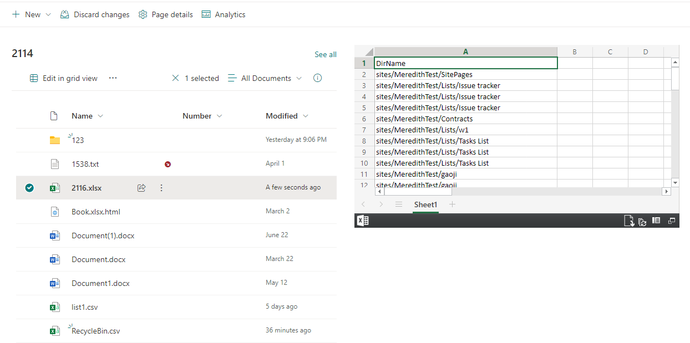Click the spreadsheet horizontal scrollbar right arrow
690x343 pixels.
pyautogui.click(x=667, y=192)
